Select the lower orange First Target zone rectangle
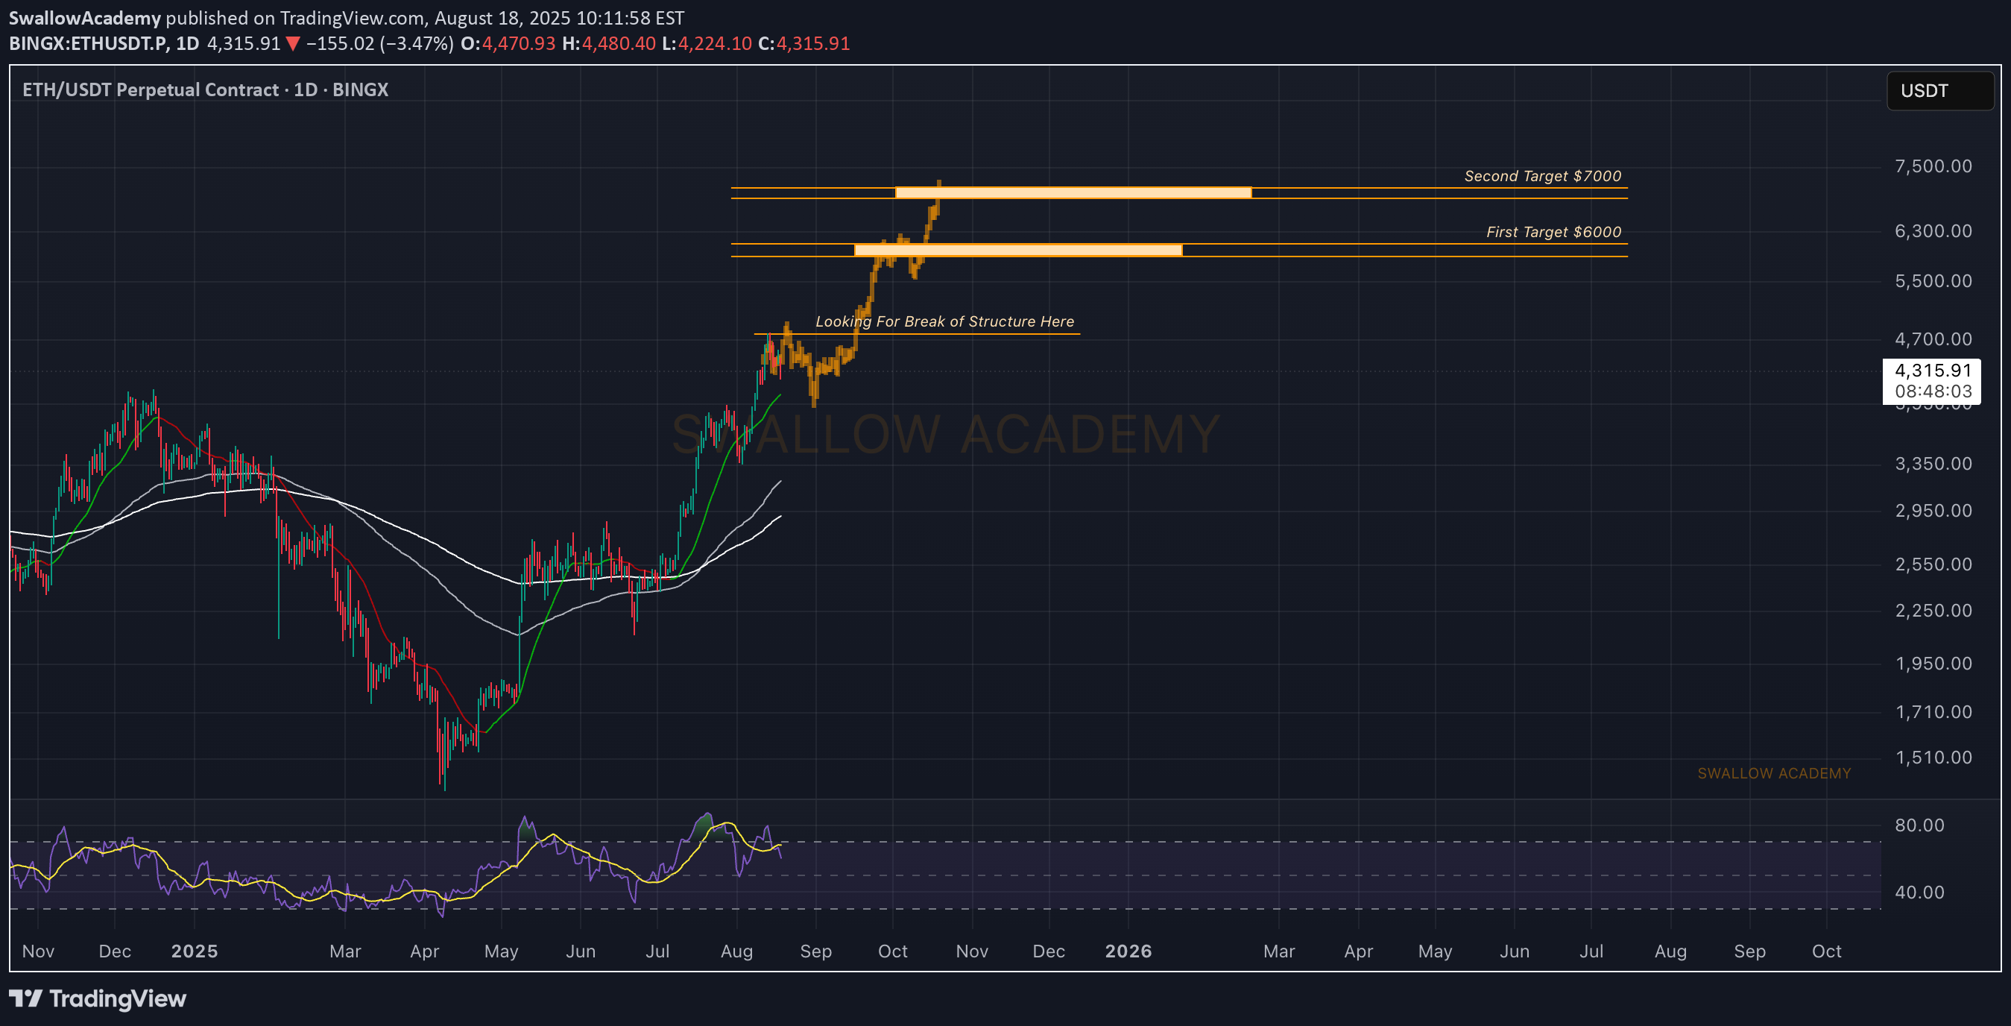The width and height of the screenshot is (2011, 1026). click(1018, 250)
